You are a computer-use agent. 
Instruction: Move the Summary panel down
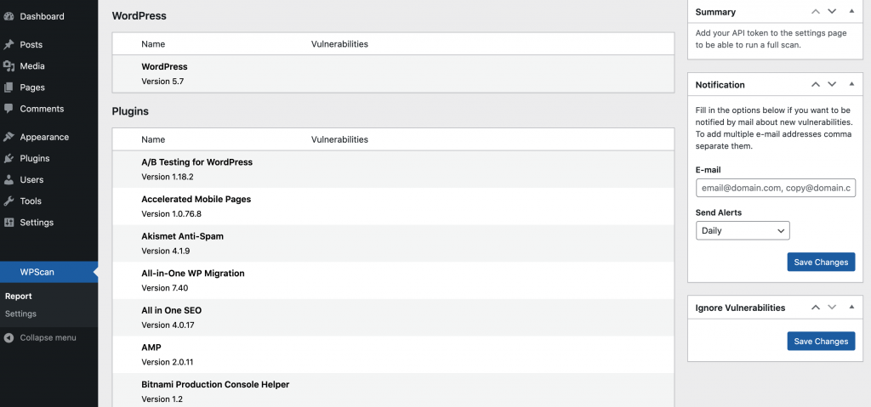pos(832,12)
